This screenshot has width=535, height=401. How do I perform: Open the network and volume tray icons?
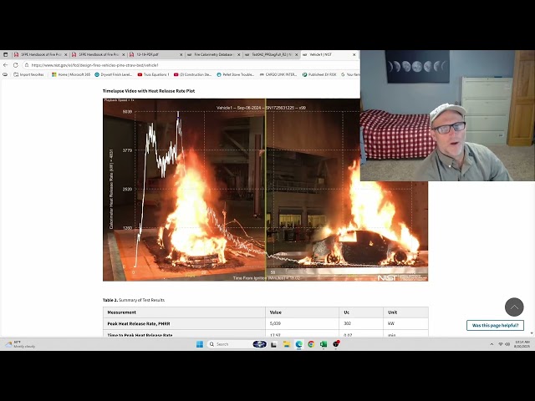tap(503, 344)
